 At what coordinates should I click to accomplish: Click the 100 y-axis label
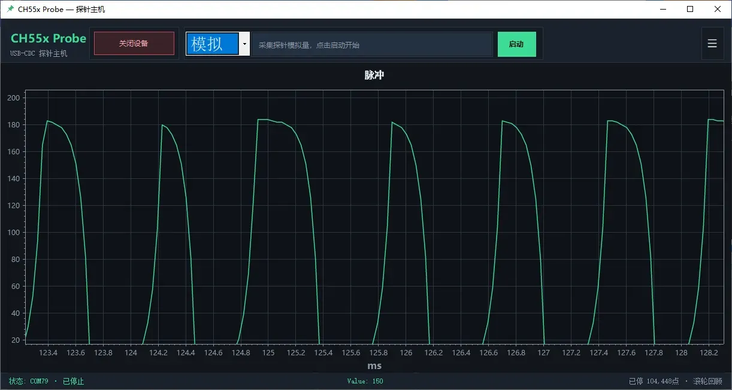coord(14,233)
